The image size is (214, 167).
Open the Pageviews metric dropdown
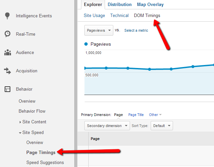coord(99,30)
